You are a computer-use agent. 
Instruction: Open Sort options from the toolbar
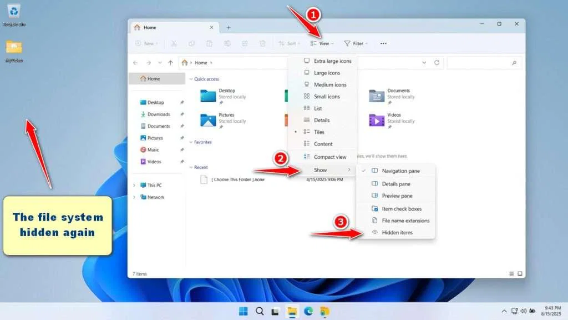290,43
